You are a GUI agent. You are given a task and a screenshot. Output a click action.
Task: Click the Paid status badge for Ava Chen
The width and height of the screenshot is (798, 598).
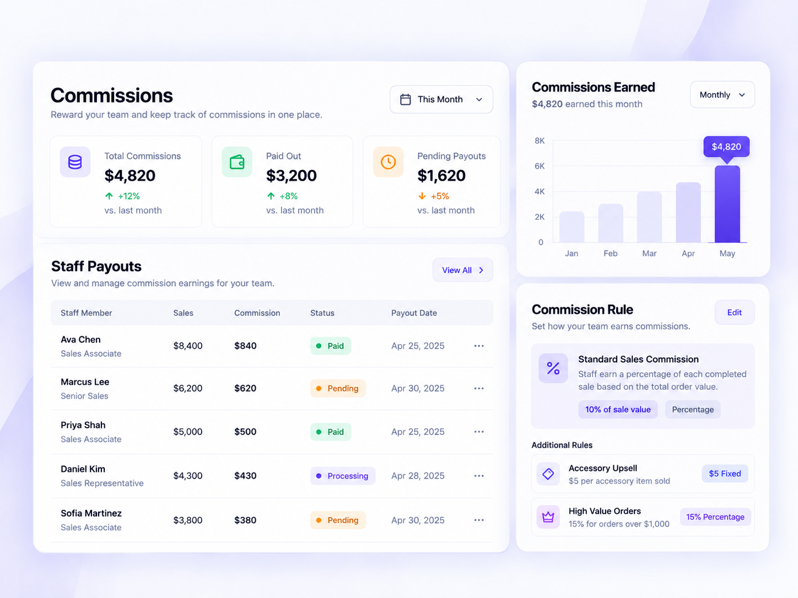pos(331,346)
